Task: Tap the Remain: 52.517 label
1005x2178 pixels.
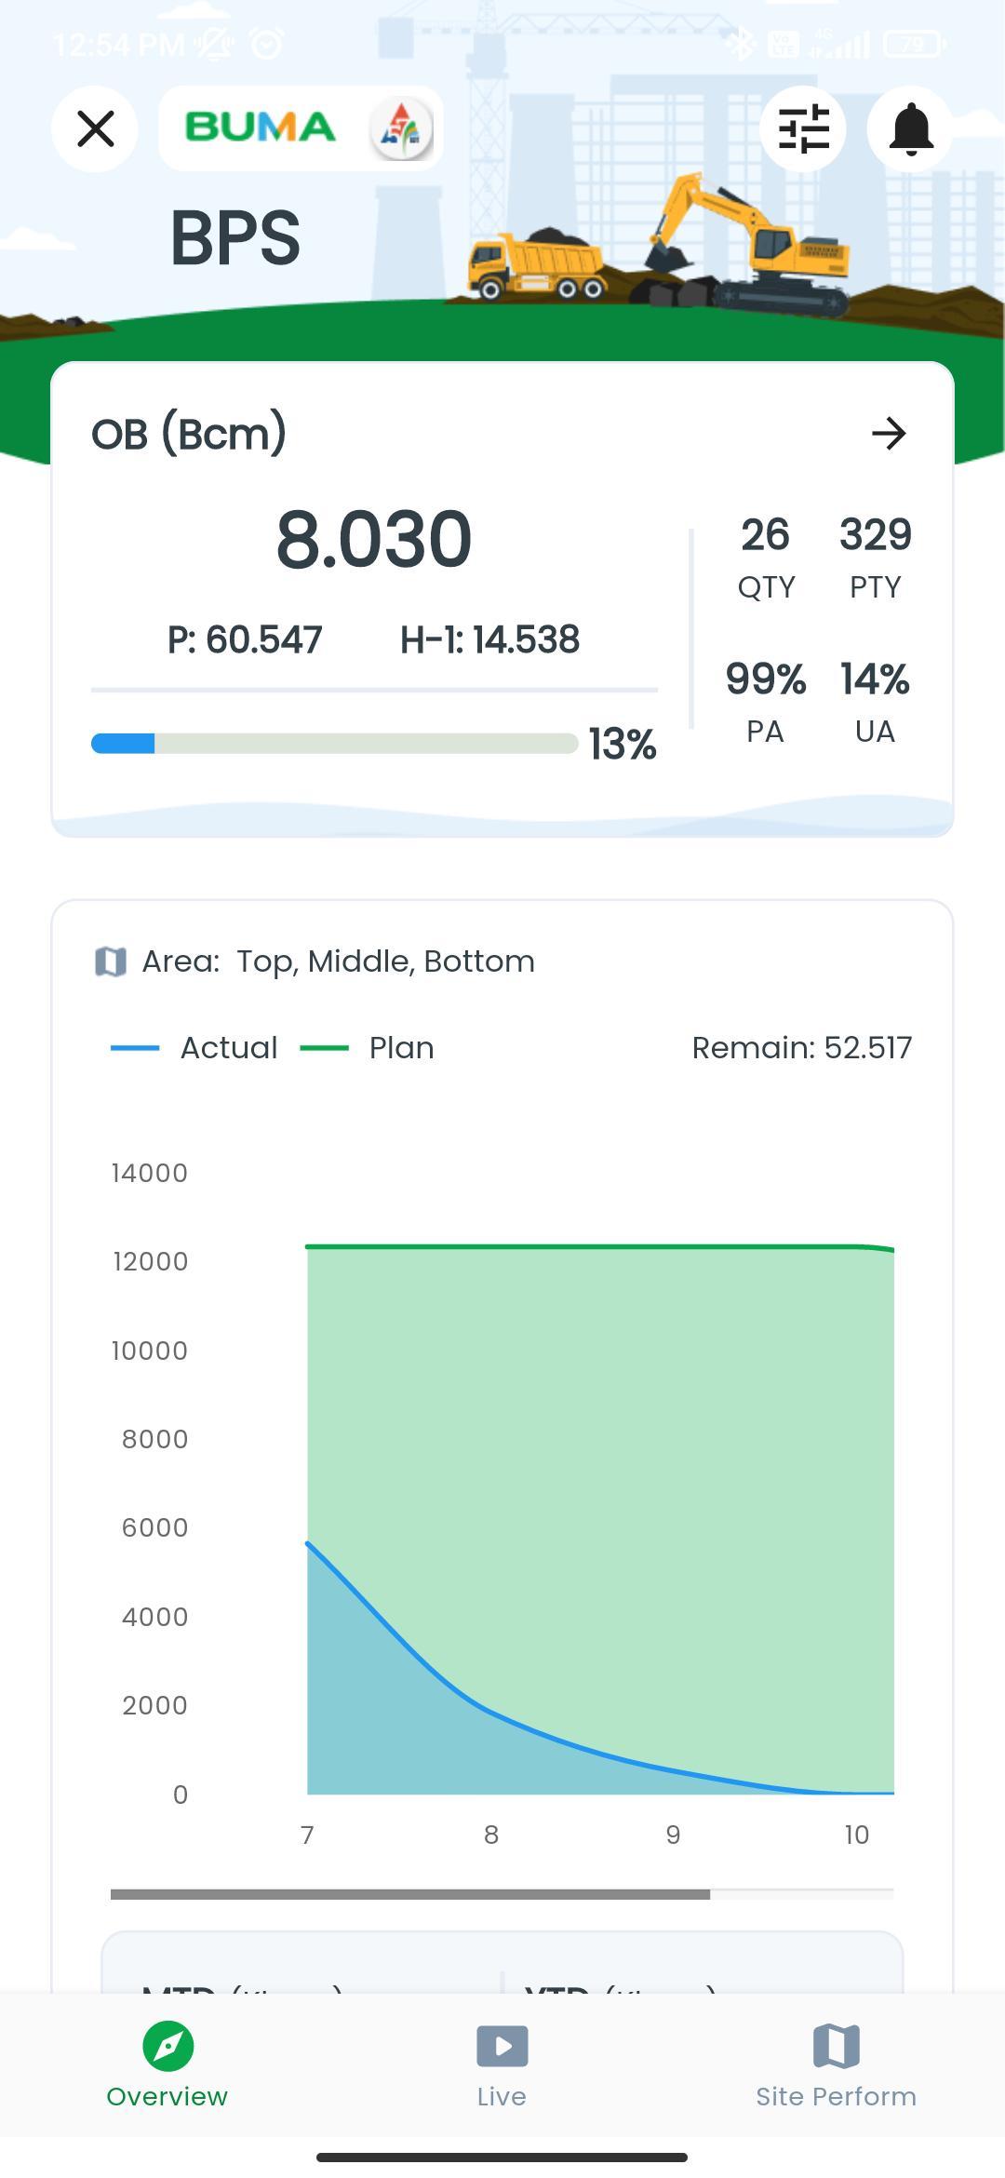Action: [801, 1048]
